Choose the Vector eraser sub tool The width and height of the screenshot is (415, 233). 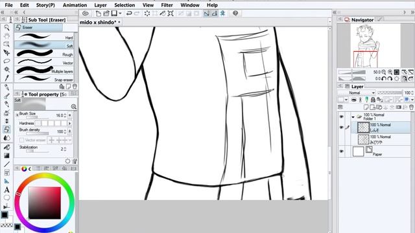click(44, 62)
